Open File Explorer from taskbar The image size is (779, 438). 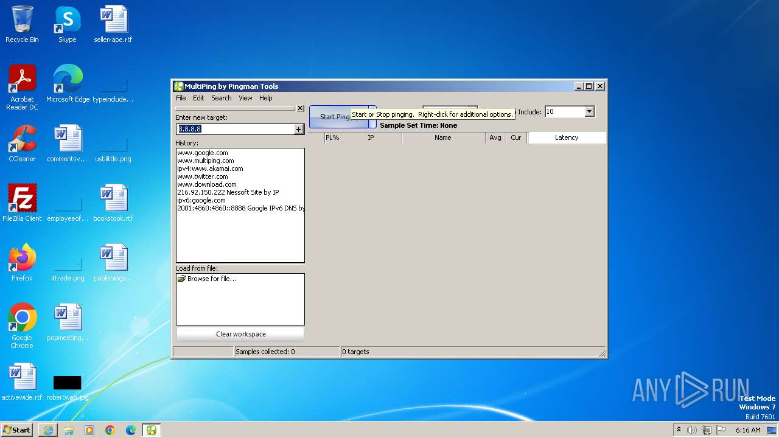tap(69, 430)
